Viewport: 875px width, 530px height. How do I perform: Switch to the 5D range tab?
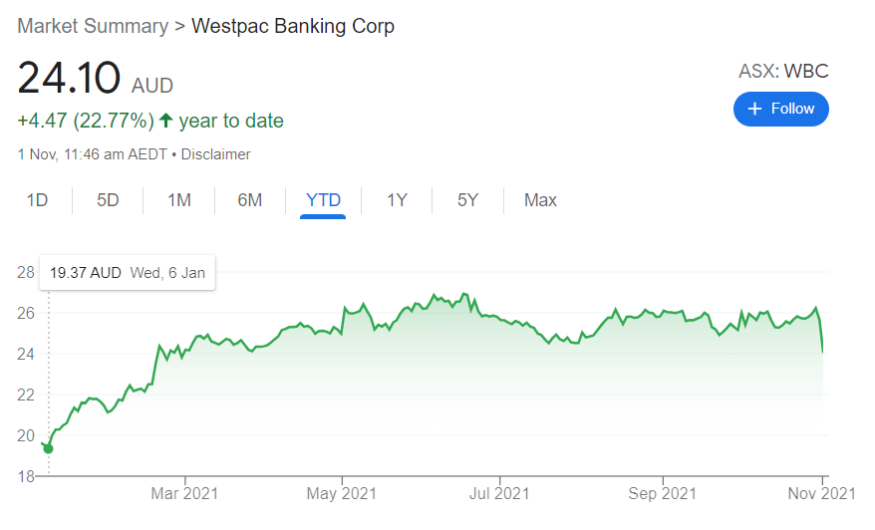click(108, 200)
